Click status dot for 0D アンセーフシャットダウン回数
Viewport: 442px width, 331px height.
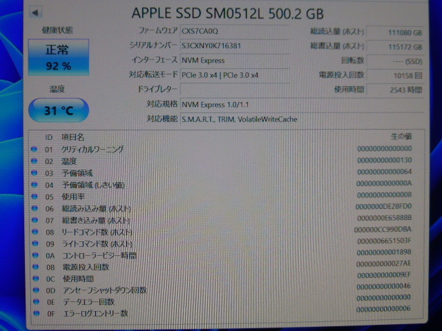click(x=36, y=290)
